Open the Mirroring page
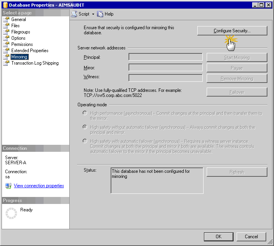This screenshot has width=274, height=246. point(19,57)
